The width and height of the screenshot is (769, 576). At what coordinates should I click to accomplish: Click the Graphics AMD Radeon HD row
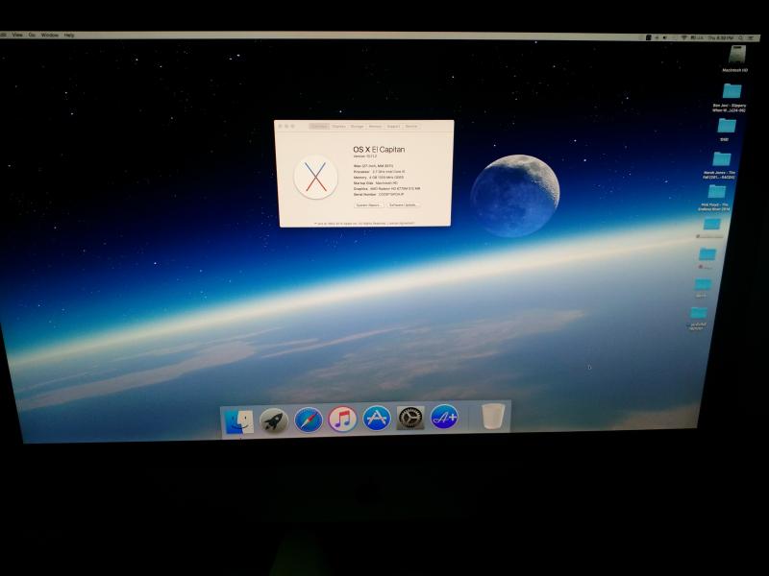[387, 188]
